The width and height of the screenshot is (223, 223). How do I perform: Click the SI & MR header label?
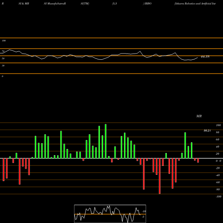pos(24,4)
